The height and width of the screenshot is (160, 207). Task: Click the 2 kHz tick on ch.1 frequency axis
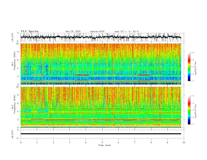[x=19, y=76]
